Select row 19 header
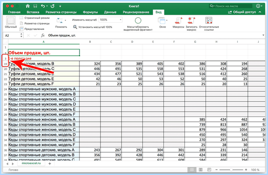The width and height of the screenshot is (268, 175). click(x=5, y=64)
